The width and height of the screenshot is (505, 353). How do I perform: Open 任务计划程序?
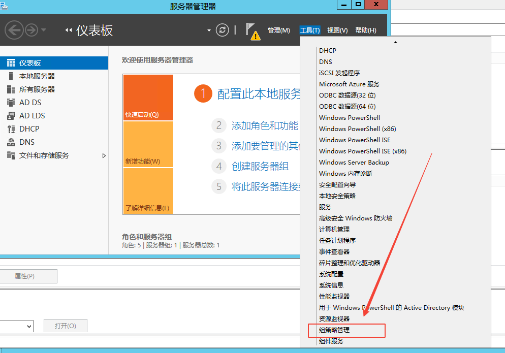click(337, 241)
